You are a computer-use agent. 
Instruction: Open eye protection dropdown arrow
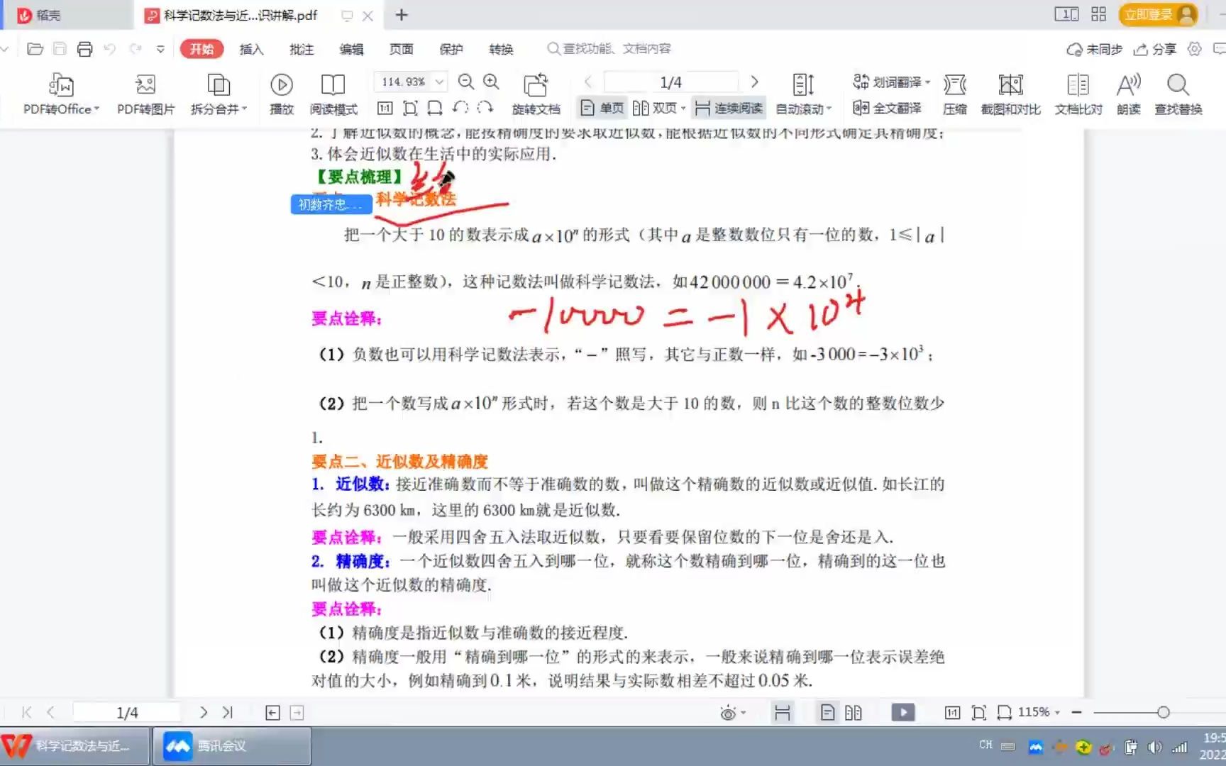744,713
